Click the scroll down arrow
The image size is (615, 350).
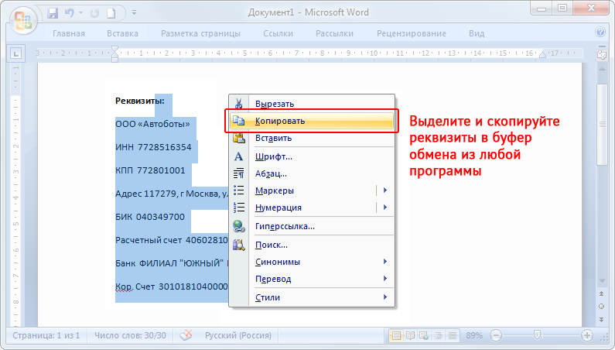coord(602,281)
